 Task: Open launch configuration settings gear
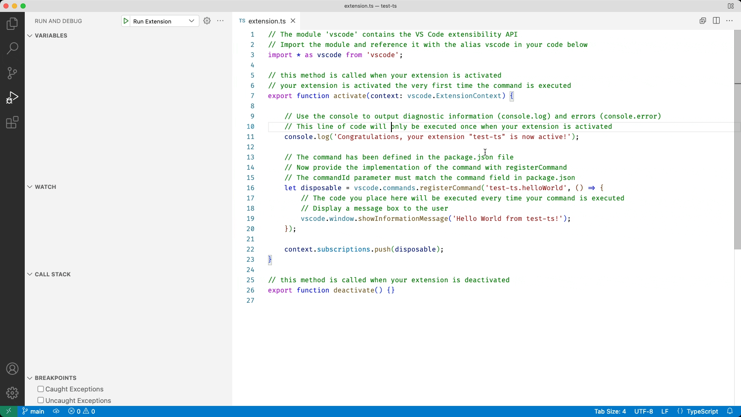point(207,20)
